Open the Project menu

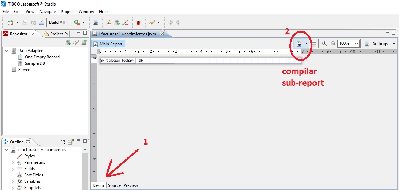click(67, 12)
